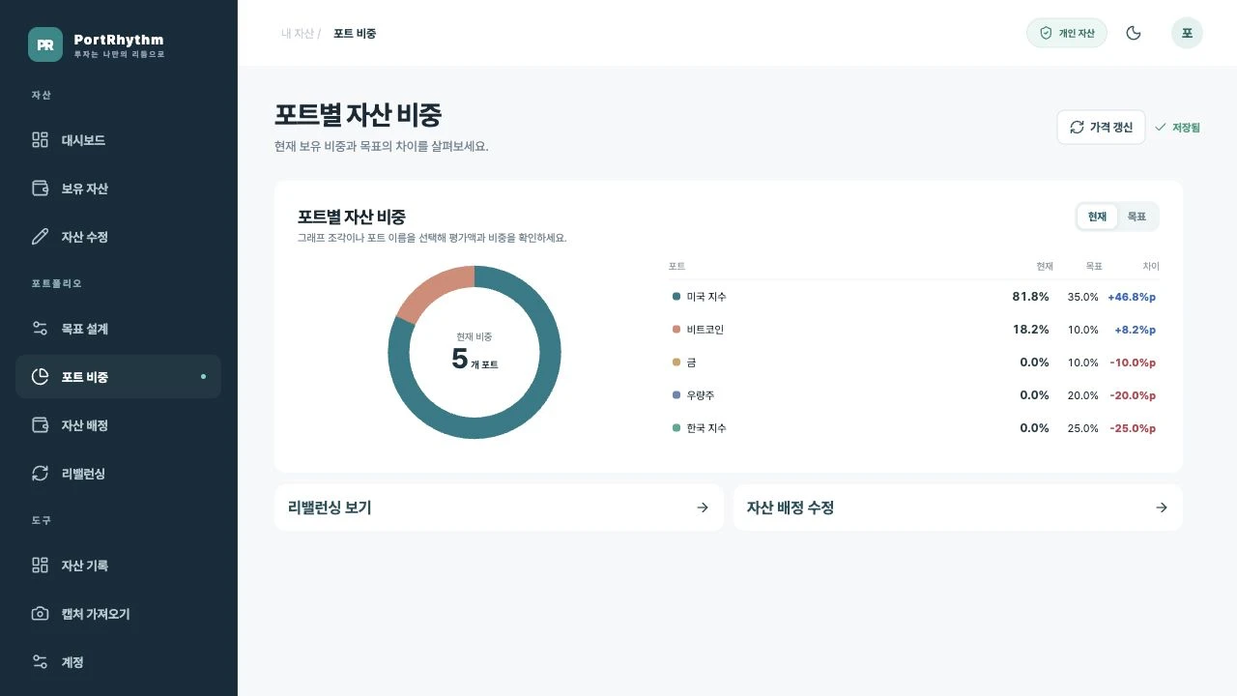Open the user profile avatar 포
Image resolution: width=1237 pixels, height=696 pixels.
point(1187,33)
